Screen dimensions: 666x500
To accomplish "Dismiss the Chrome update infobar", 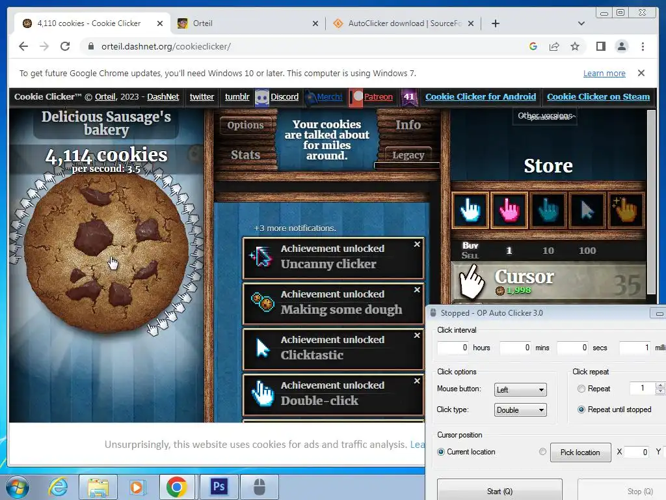I will [641, 73].
